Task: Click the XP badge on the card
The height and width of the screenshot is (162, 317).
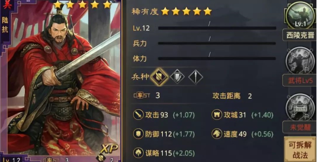Action: click(110, 149)
